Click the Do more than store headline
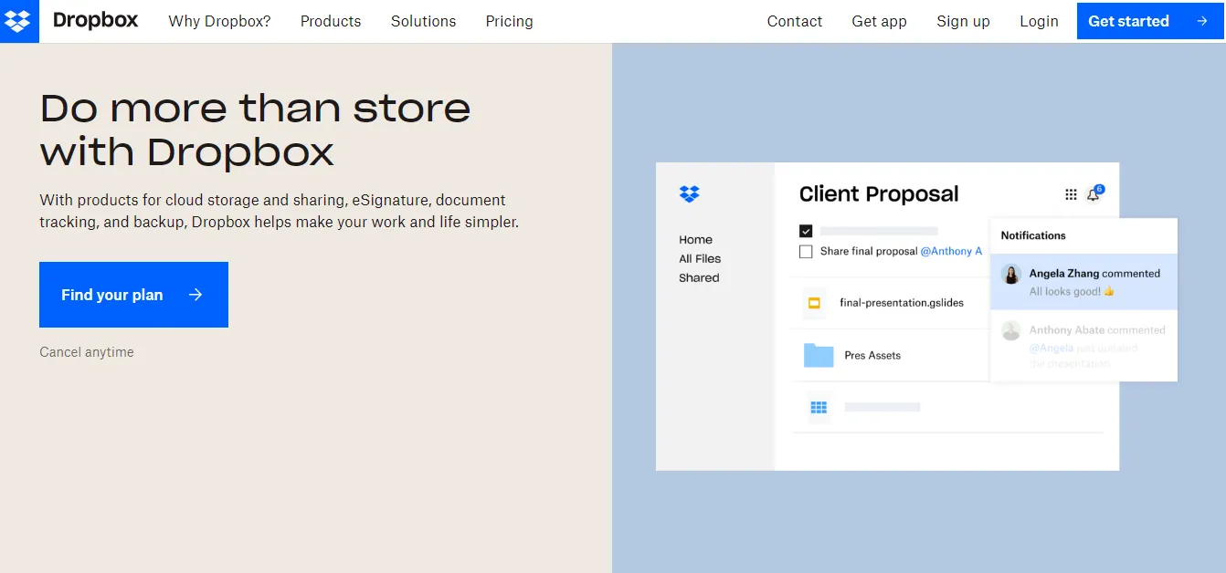 coord(256,130)
